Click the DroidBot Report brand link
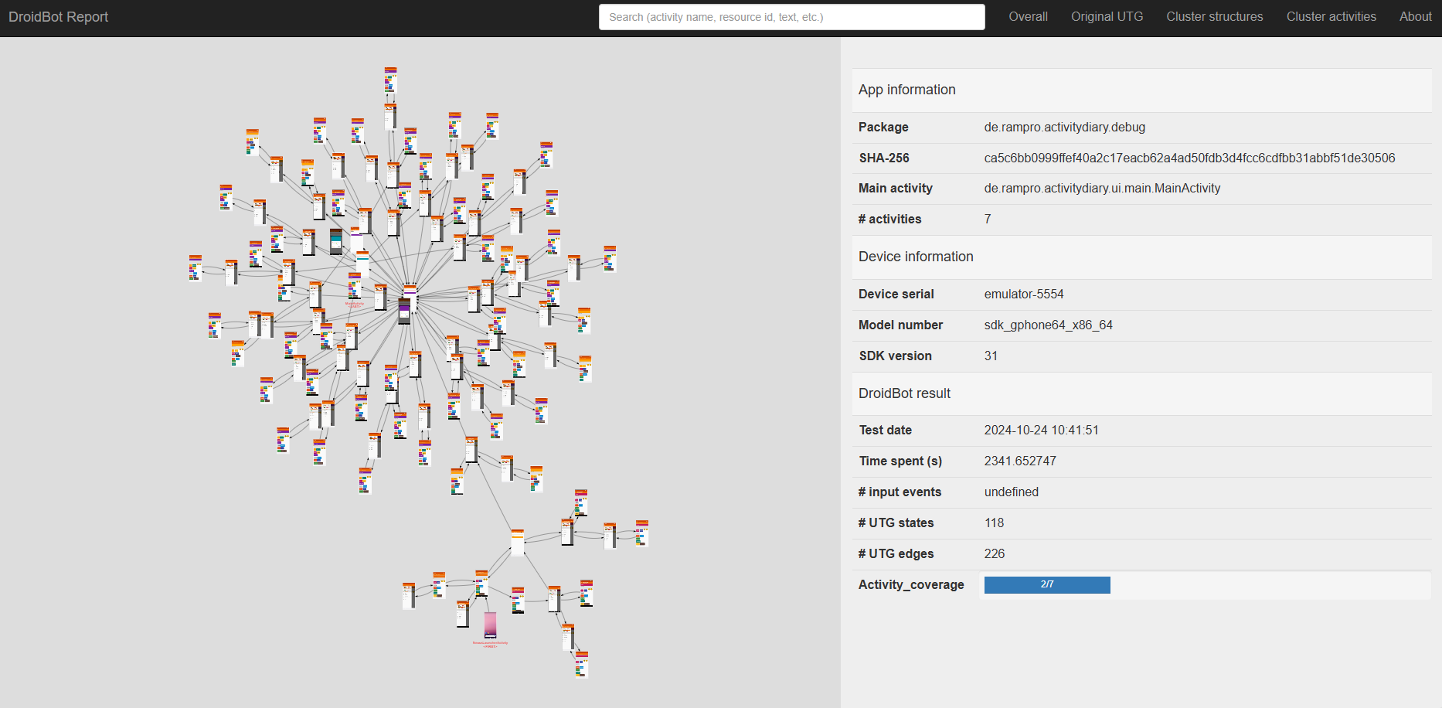Viewport: 1442px width, 708px height. click(x=58, y=17)
